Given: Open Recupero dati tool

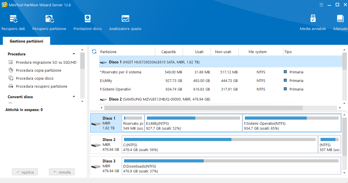Looking at the screenshot, I should (13, 23).
